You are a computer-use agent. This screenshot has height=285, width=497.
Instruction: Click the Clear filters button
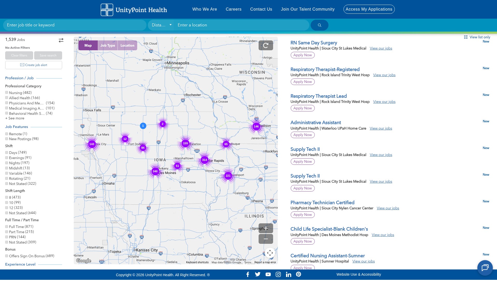point(19,55)
